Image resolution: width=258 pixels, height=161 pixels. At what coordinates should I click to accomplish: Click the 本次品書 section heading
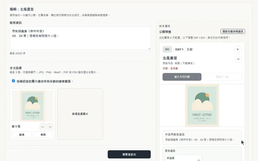click(x=16, y=68)
